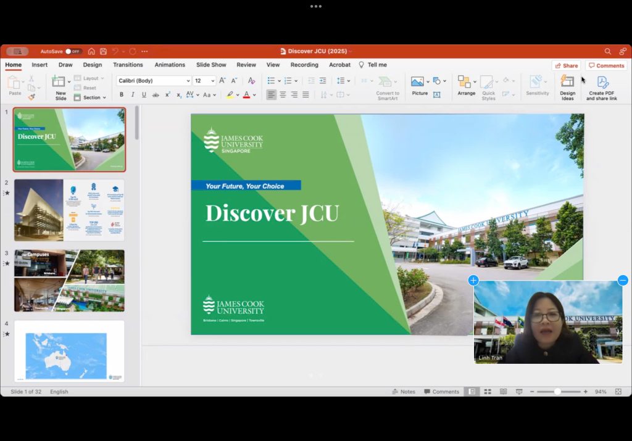
Task: Switch to the Animations tab
Action: [170, 64]
